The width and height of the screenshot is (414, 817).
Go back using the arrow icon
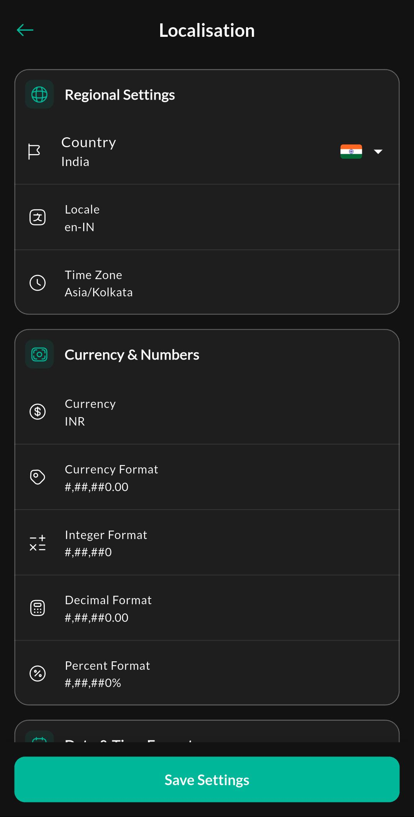click(25, 30)
